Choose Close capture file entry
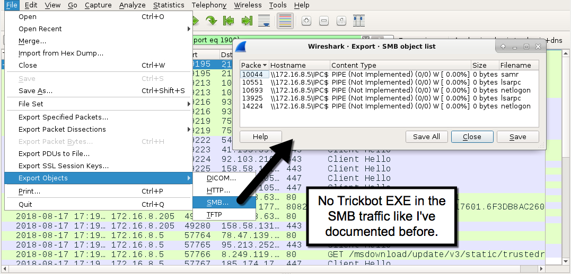The height and width of the screenshot is (274, 571). [98, 66]
